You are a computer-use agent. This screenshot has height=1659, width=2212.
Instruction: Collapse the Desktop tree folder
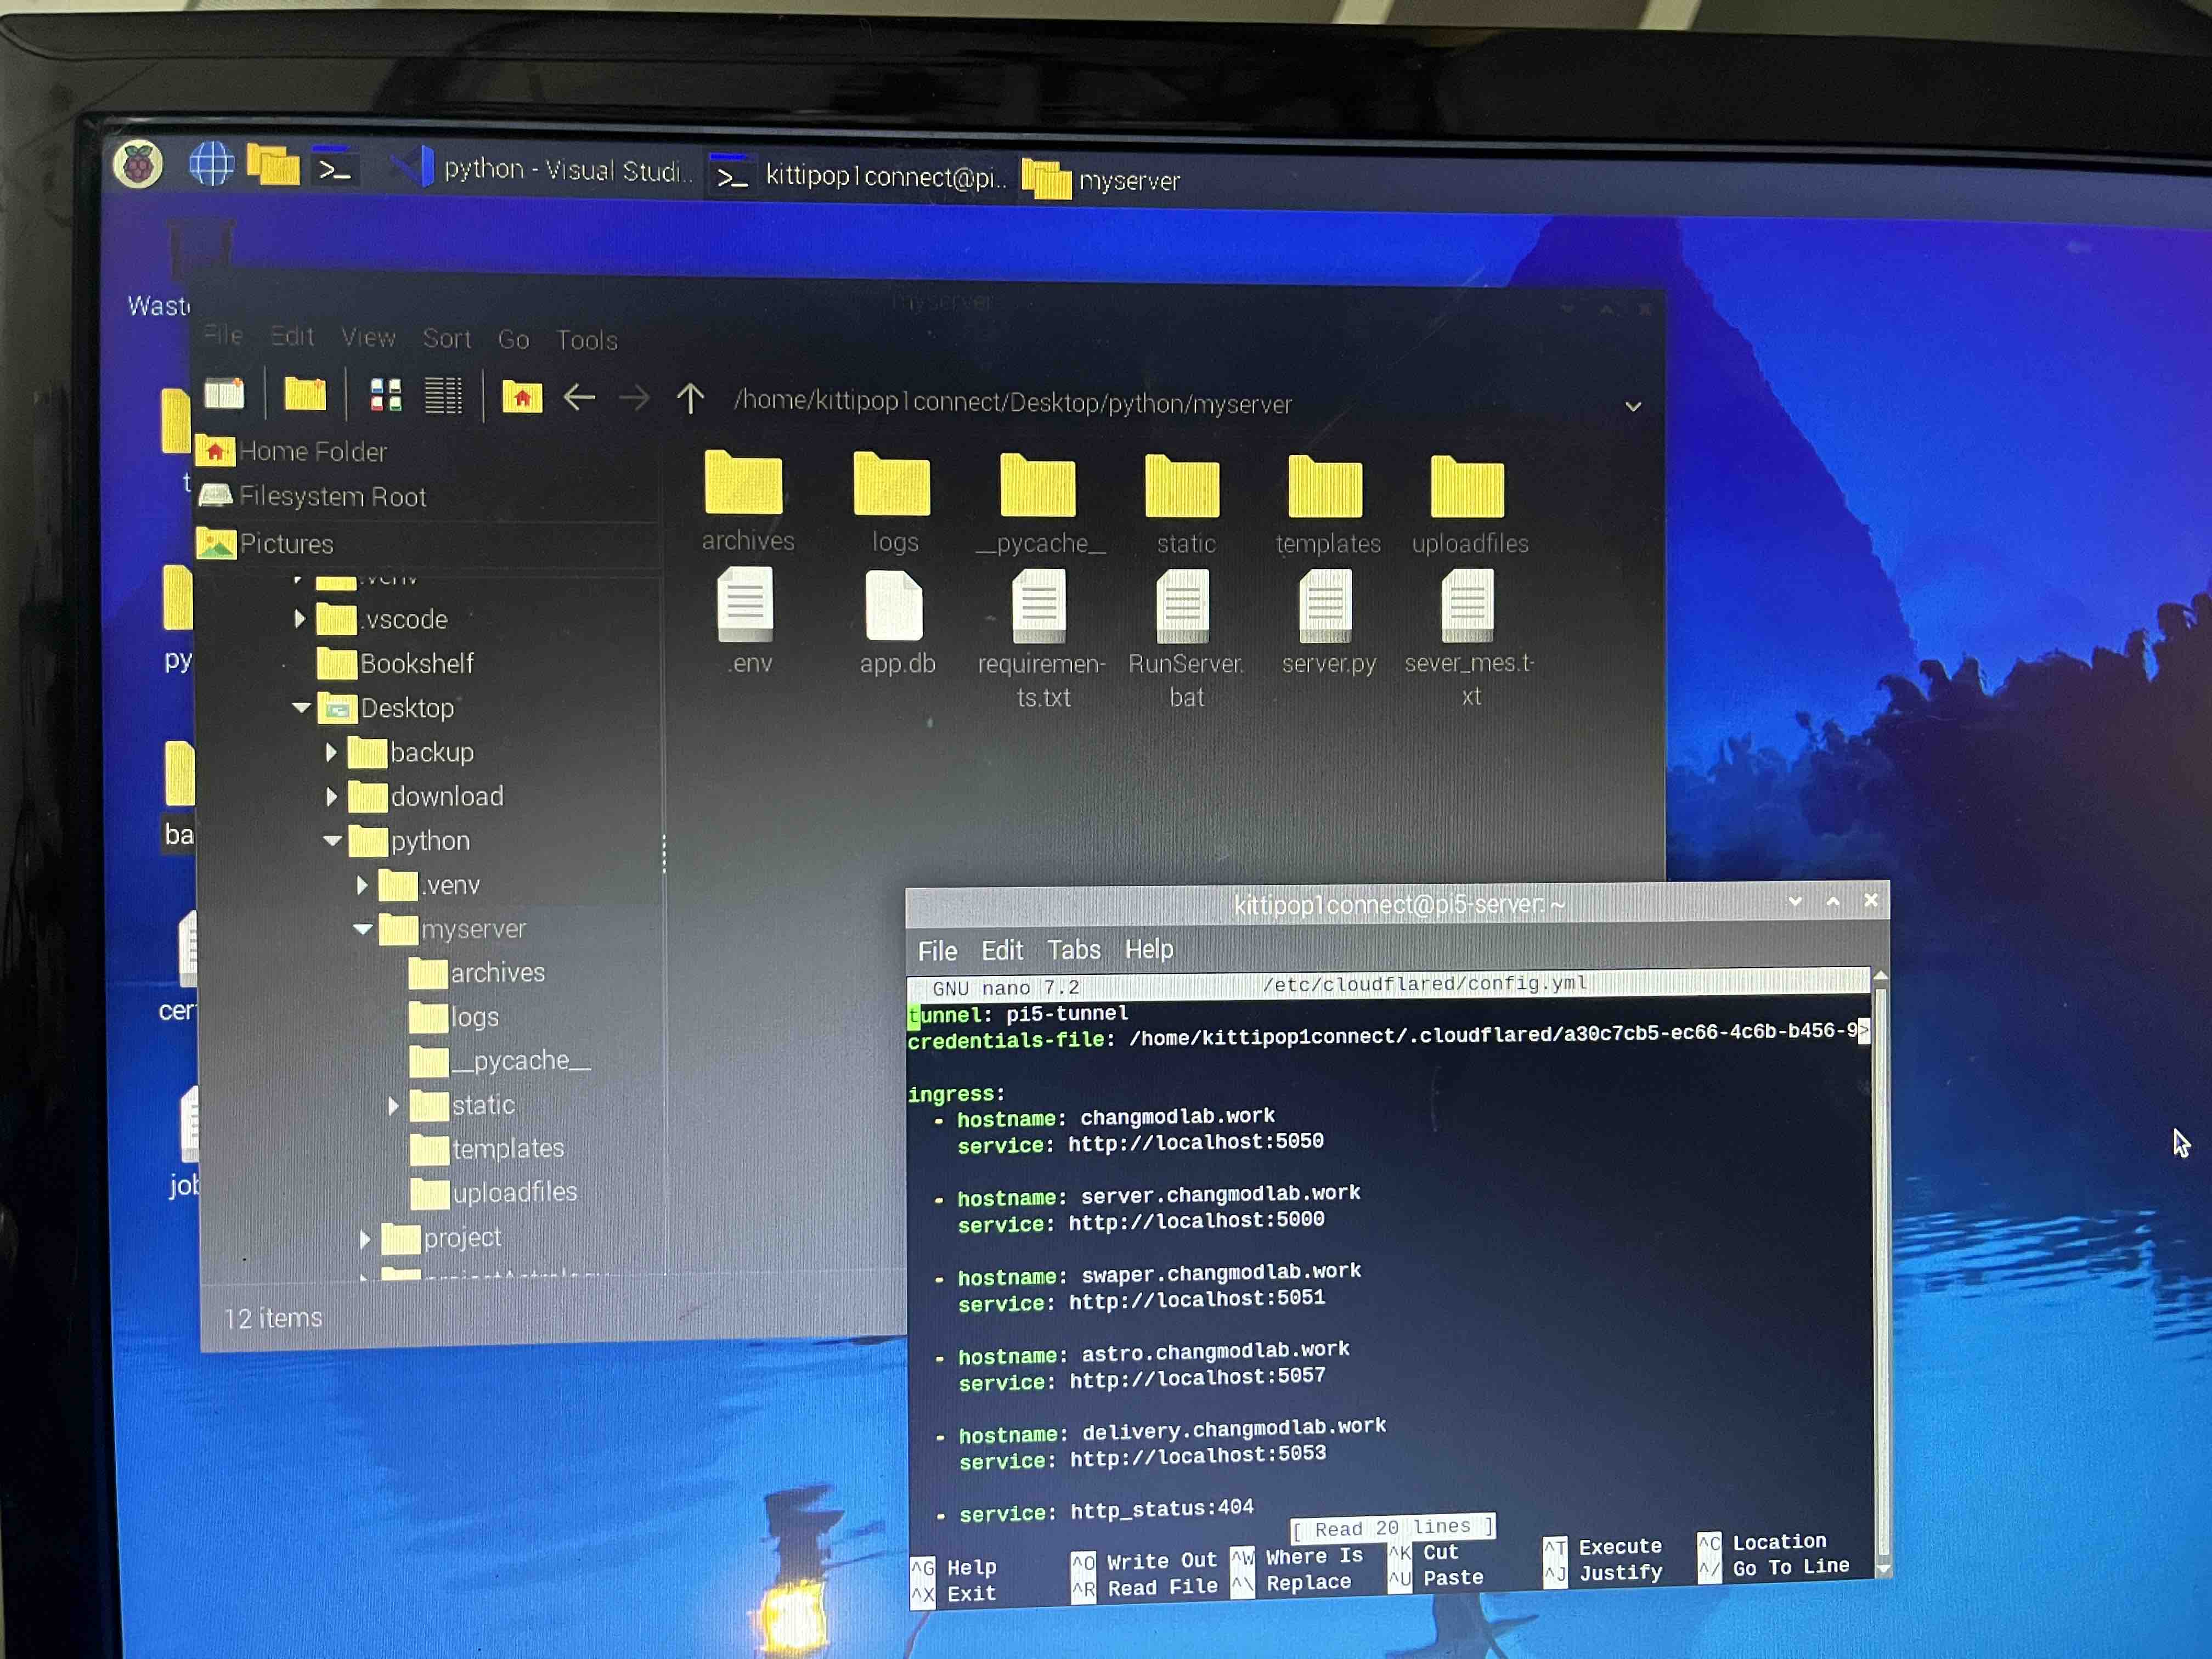pyautogui.click(x=301, y=707)
